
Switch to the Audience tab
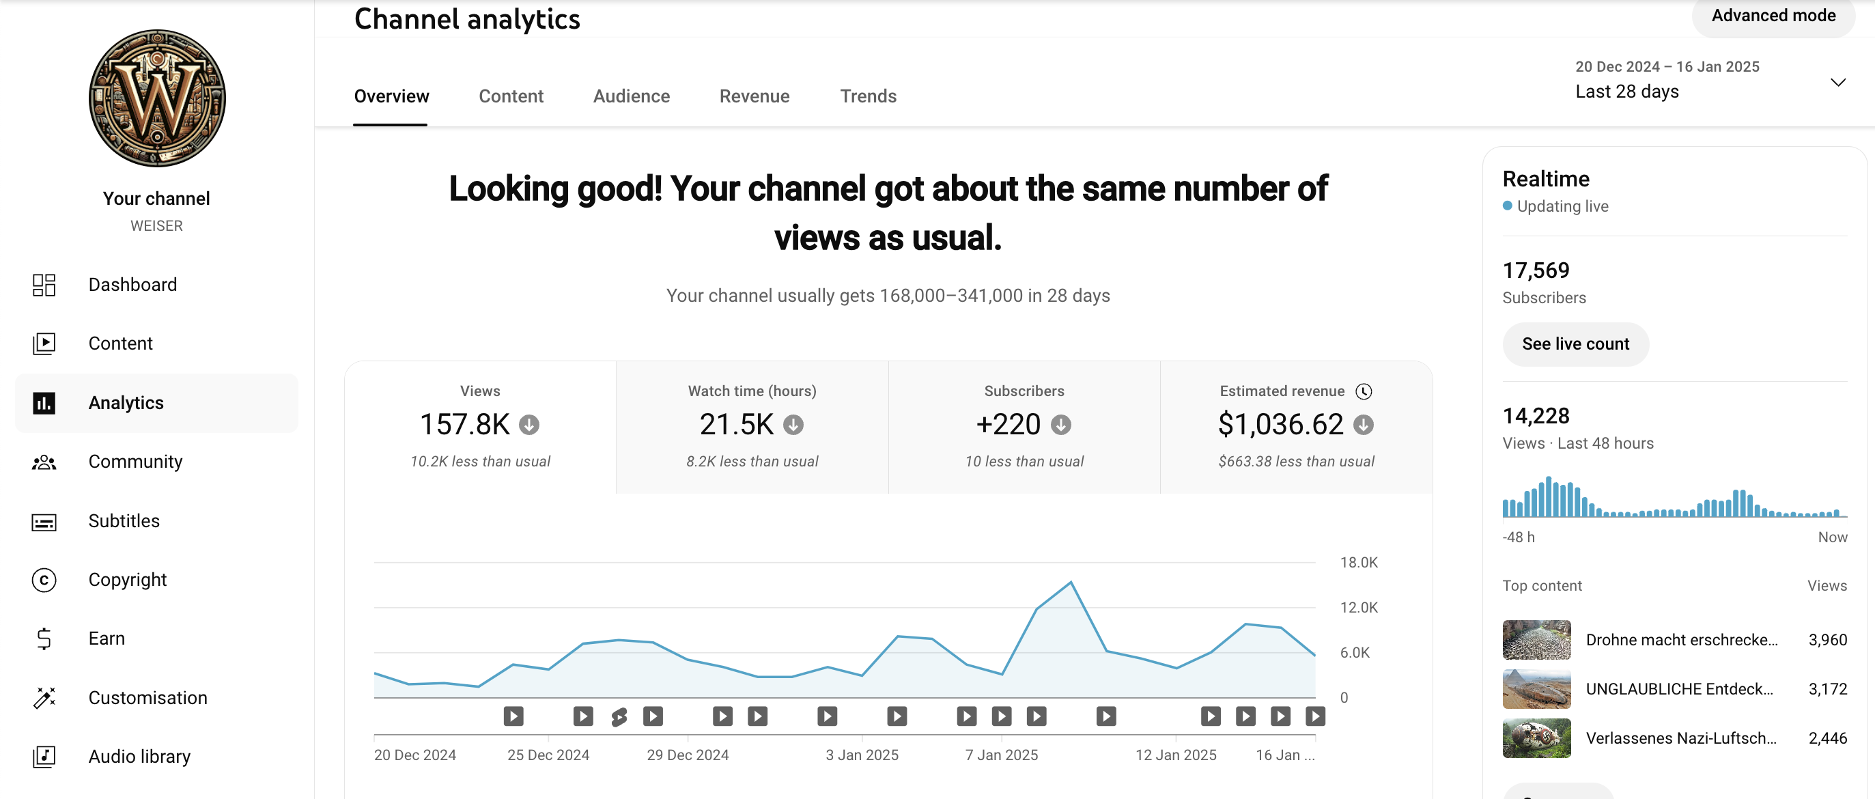coord(631,96)
